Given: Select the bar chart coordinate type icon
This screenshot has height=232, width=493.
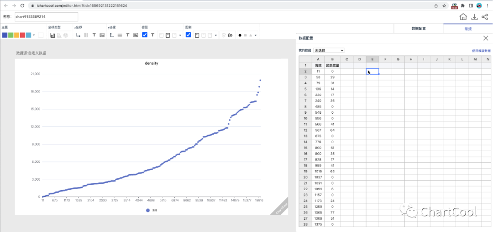Looking at the screenshot, I should [52, 35].
